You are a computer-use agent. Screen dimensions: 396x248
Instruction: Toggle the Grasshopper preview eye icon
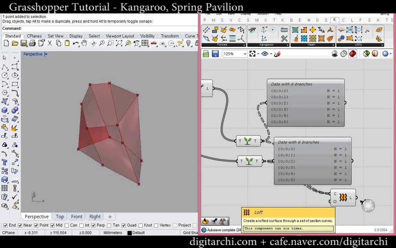point(265,54)
